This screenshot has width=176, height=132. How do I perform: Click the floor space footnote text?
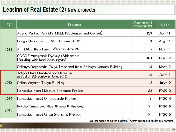[132, 121]
